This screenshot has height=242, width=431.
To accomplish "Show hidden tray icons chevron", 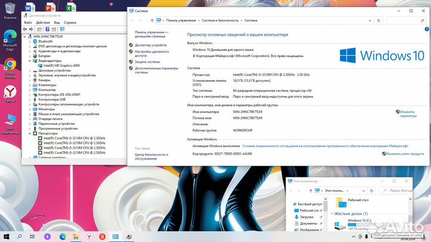I will coord(354,237).
